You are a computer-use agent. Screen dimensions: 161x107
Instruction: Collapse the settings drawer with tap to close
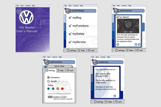[59, 66]
